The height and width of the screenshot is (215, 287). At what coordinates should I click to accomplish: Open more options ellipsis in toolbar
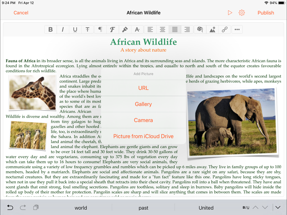tap(237, 29)
